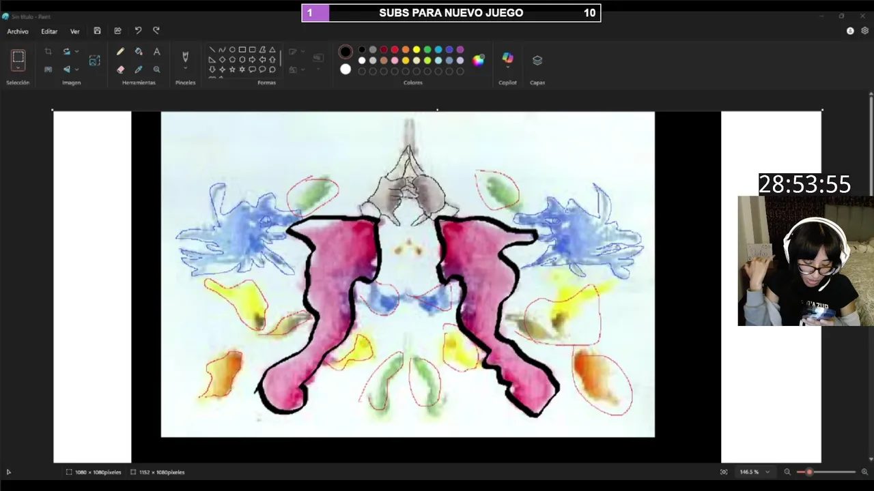The image size is (874, 491).
Task: Select the Rectangle shape
Action: tap(242, 50)
